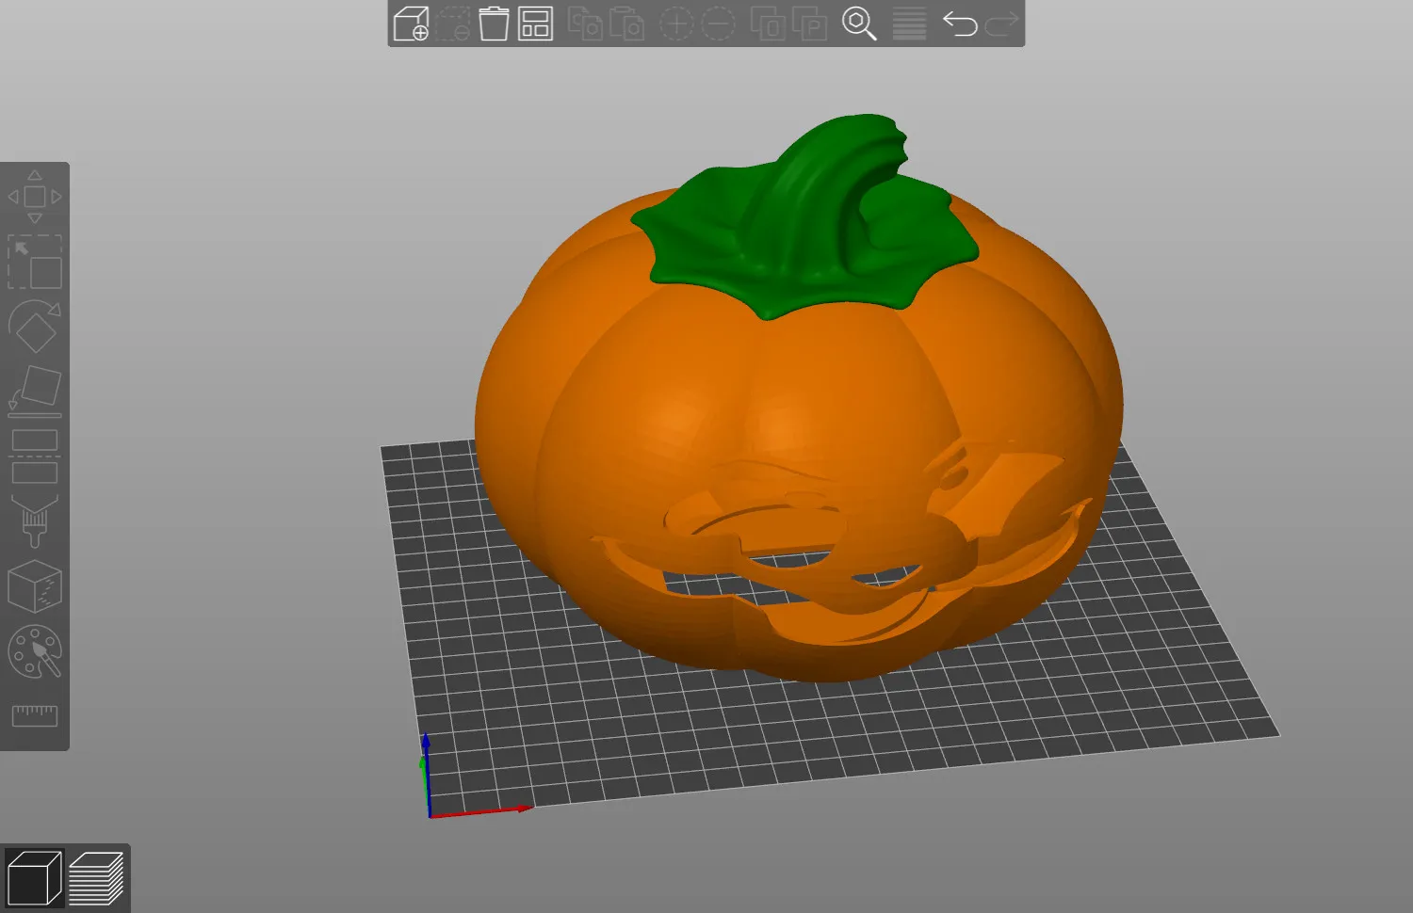Select the Scale gizmo tool

coord(35,262)
